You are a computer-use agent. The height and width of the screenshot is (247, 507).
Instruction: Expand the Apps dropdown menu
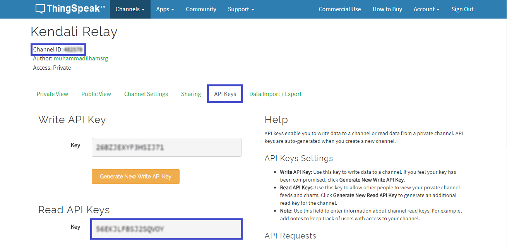165,9
